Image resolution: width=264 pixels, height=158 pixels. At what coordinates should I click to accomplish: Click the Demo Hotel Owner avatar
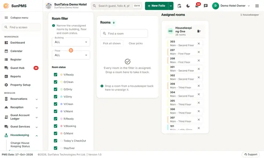click(x=215, y=6)
